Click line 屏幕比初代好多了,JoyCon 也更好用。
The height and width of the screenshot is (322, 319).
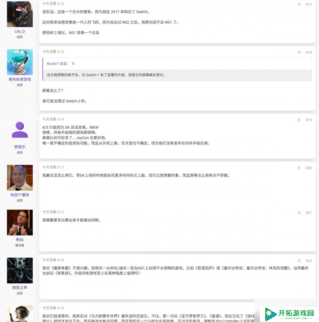click(74, 138)
